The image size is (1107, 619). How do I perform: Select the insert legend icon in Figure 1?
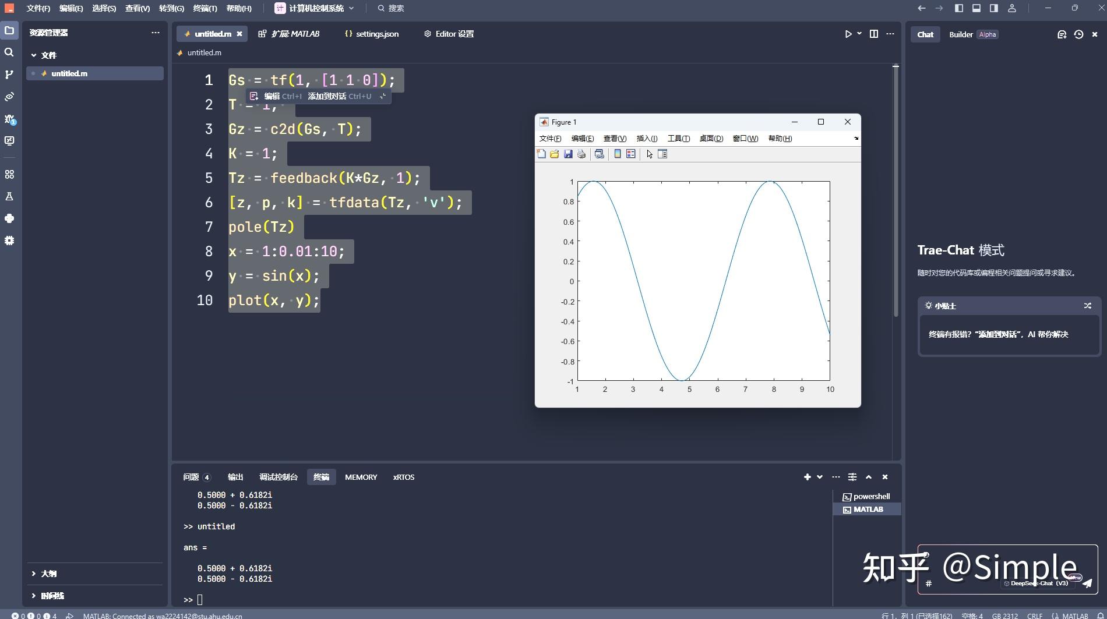pos(631,154)
